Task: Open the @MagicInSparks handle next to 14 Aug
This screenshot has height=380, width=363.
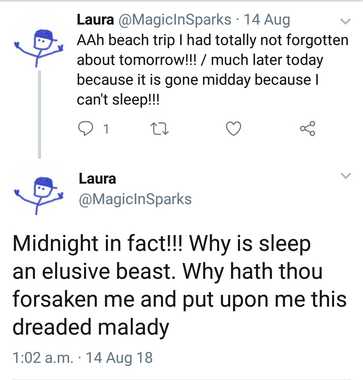Action: pyautogui.click(x=175, y=20)
